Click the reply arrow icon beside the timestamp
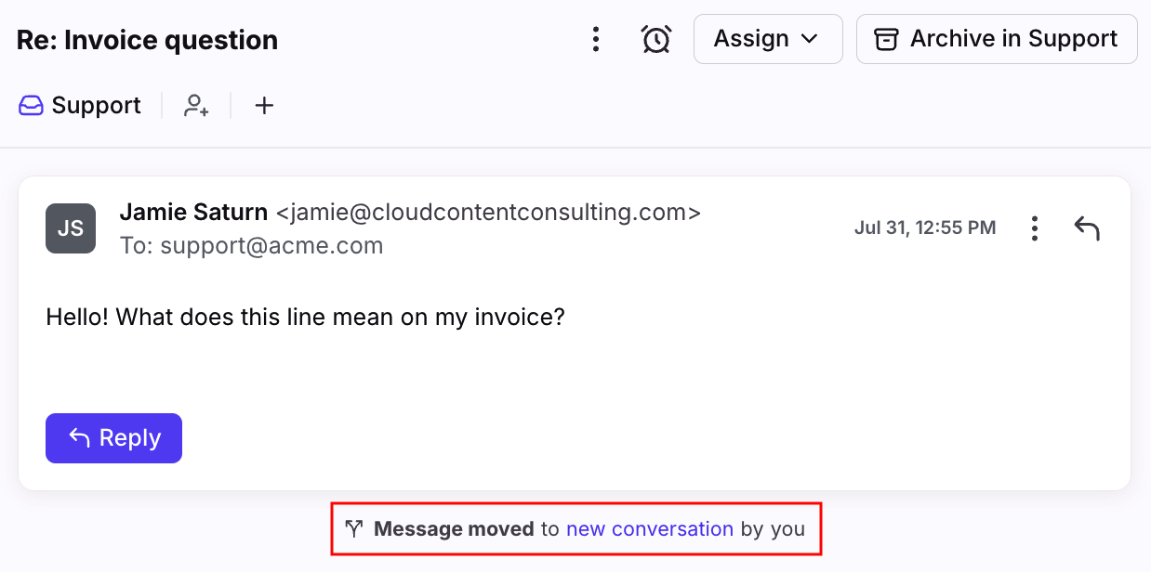 coord(1087,228)
